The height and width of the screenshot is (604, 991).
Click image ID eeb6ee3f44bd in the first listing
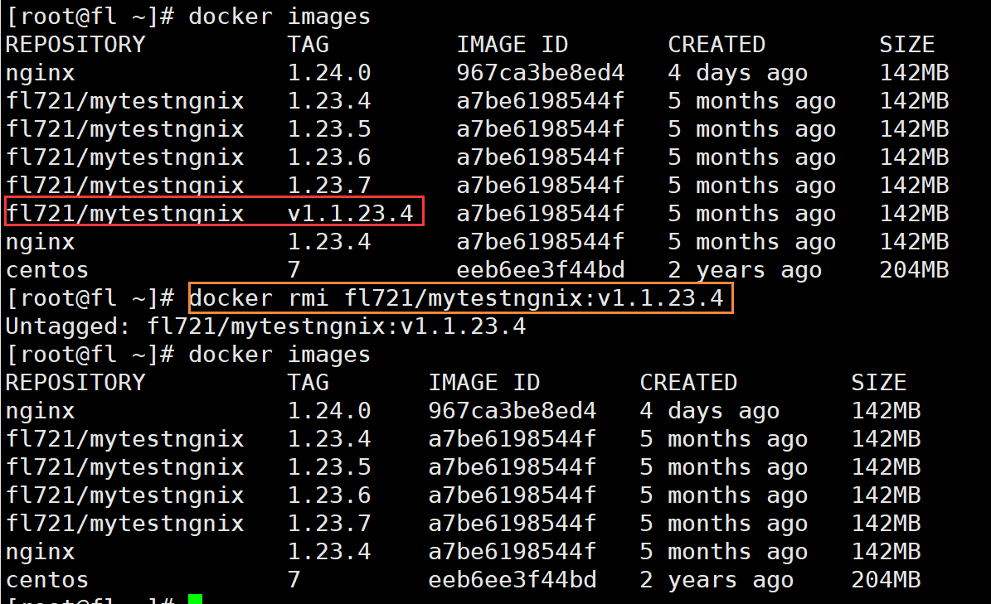click(541, 270)
